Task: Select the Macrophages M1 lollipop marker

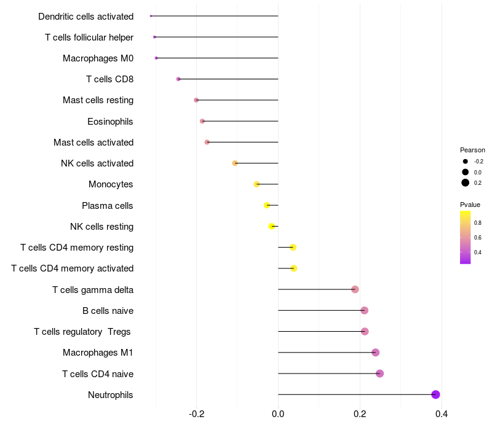Action: tap(375, 353)
